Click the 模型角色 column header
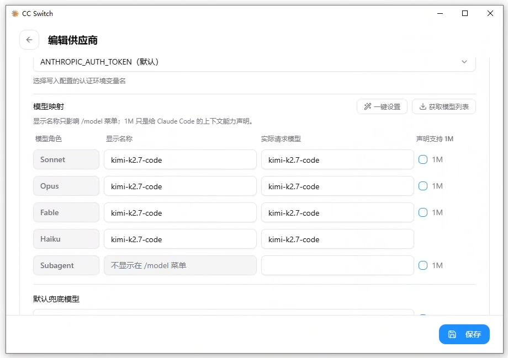Viewport: 508px width, 358px height. point(48,139)
